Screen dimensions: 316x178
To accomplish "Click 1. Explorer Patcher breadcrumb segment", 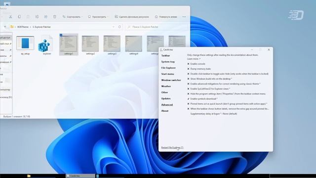I will (41, 27).
